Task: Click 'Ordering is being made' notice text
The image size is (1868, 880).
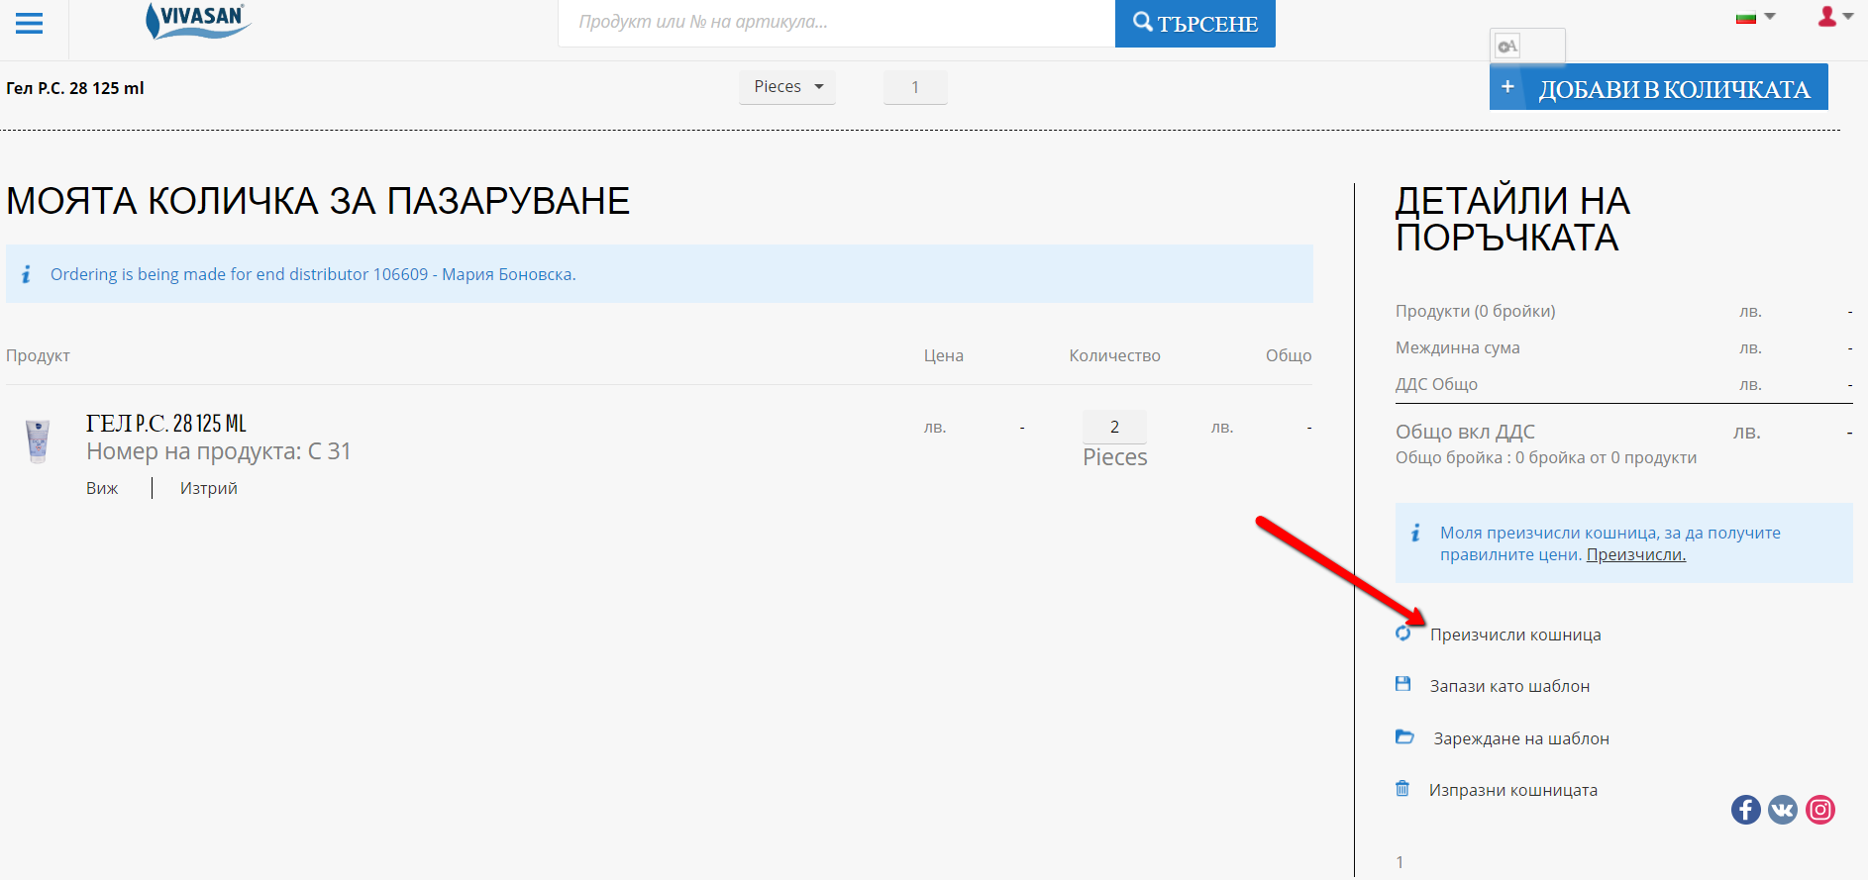Action: point(313,274)
